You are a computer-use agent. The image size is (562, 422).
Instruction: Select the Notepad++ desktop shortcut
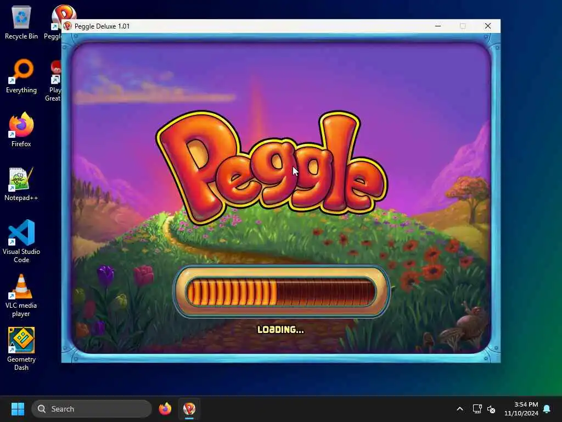(21, 184)
